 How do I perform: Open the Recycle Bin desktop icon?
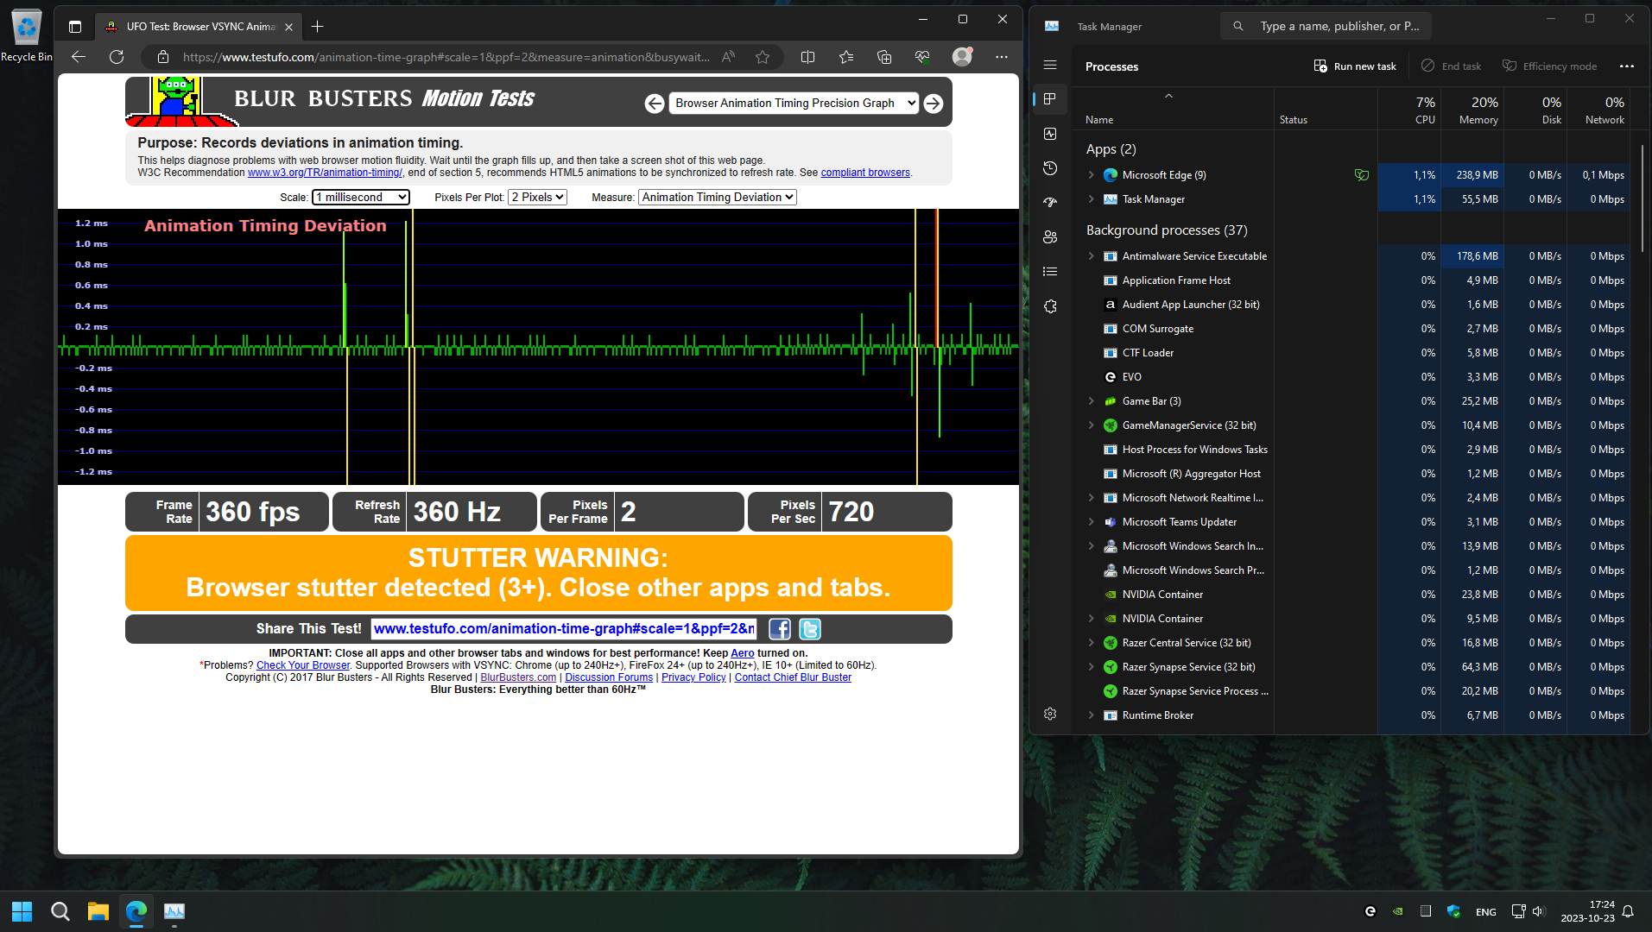click(26, 35)
